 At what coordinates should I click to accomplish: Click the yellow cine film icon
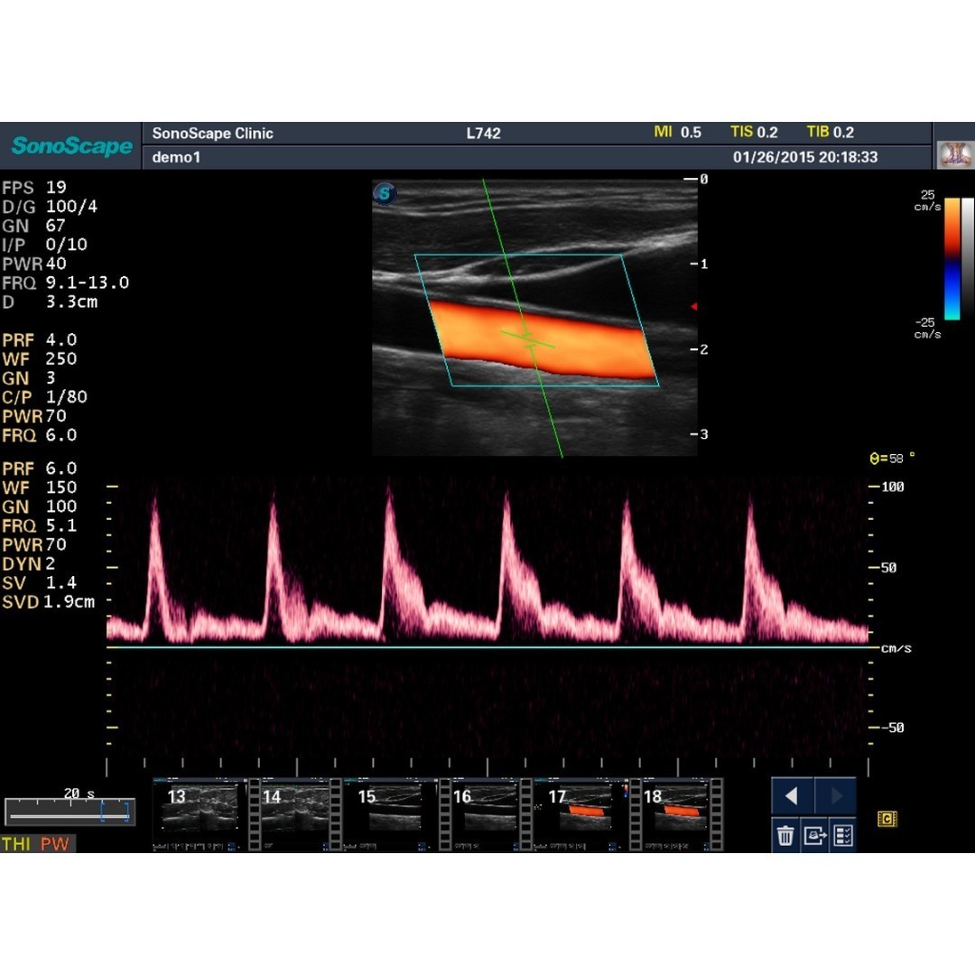887,819
